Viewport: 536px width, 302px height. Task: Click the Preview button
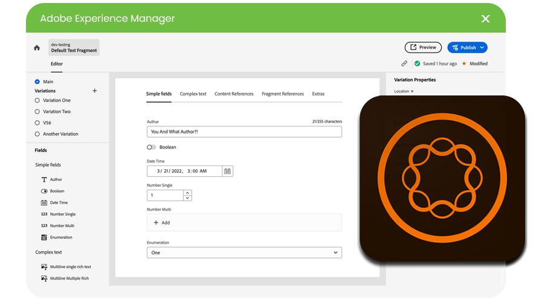pyautogui.click(x=423, y=47)
